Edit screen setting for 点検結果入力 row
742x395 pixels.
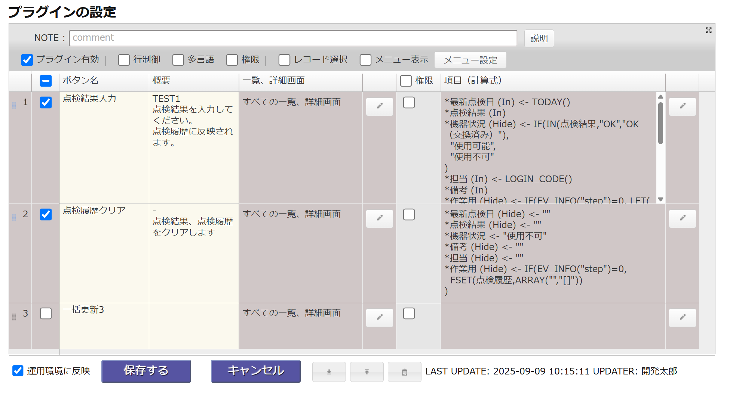pos(379,106)
